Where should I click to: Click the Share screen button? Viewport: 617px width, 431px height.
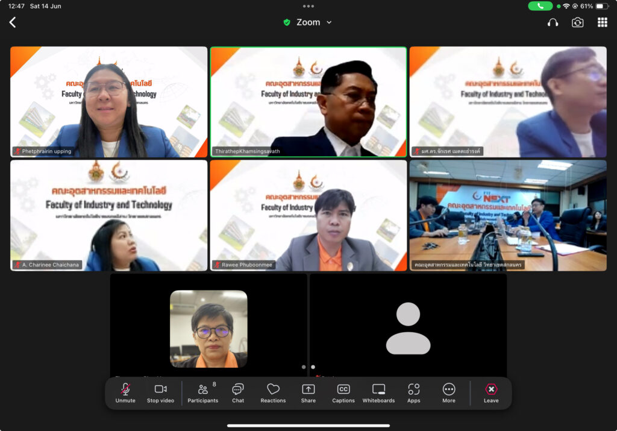(308, 393)
